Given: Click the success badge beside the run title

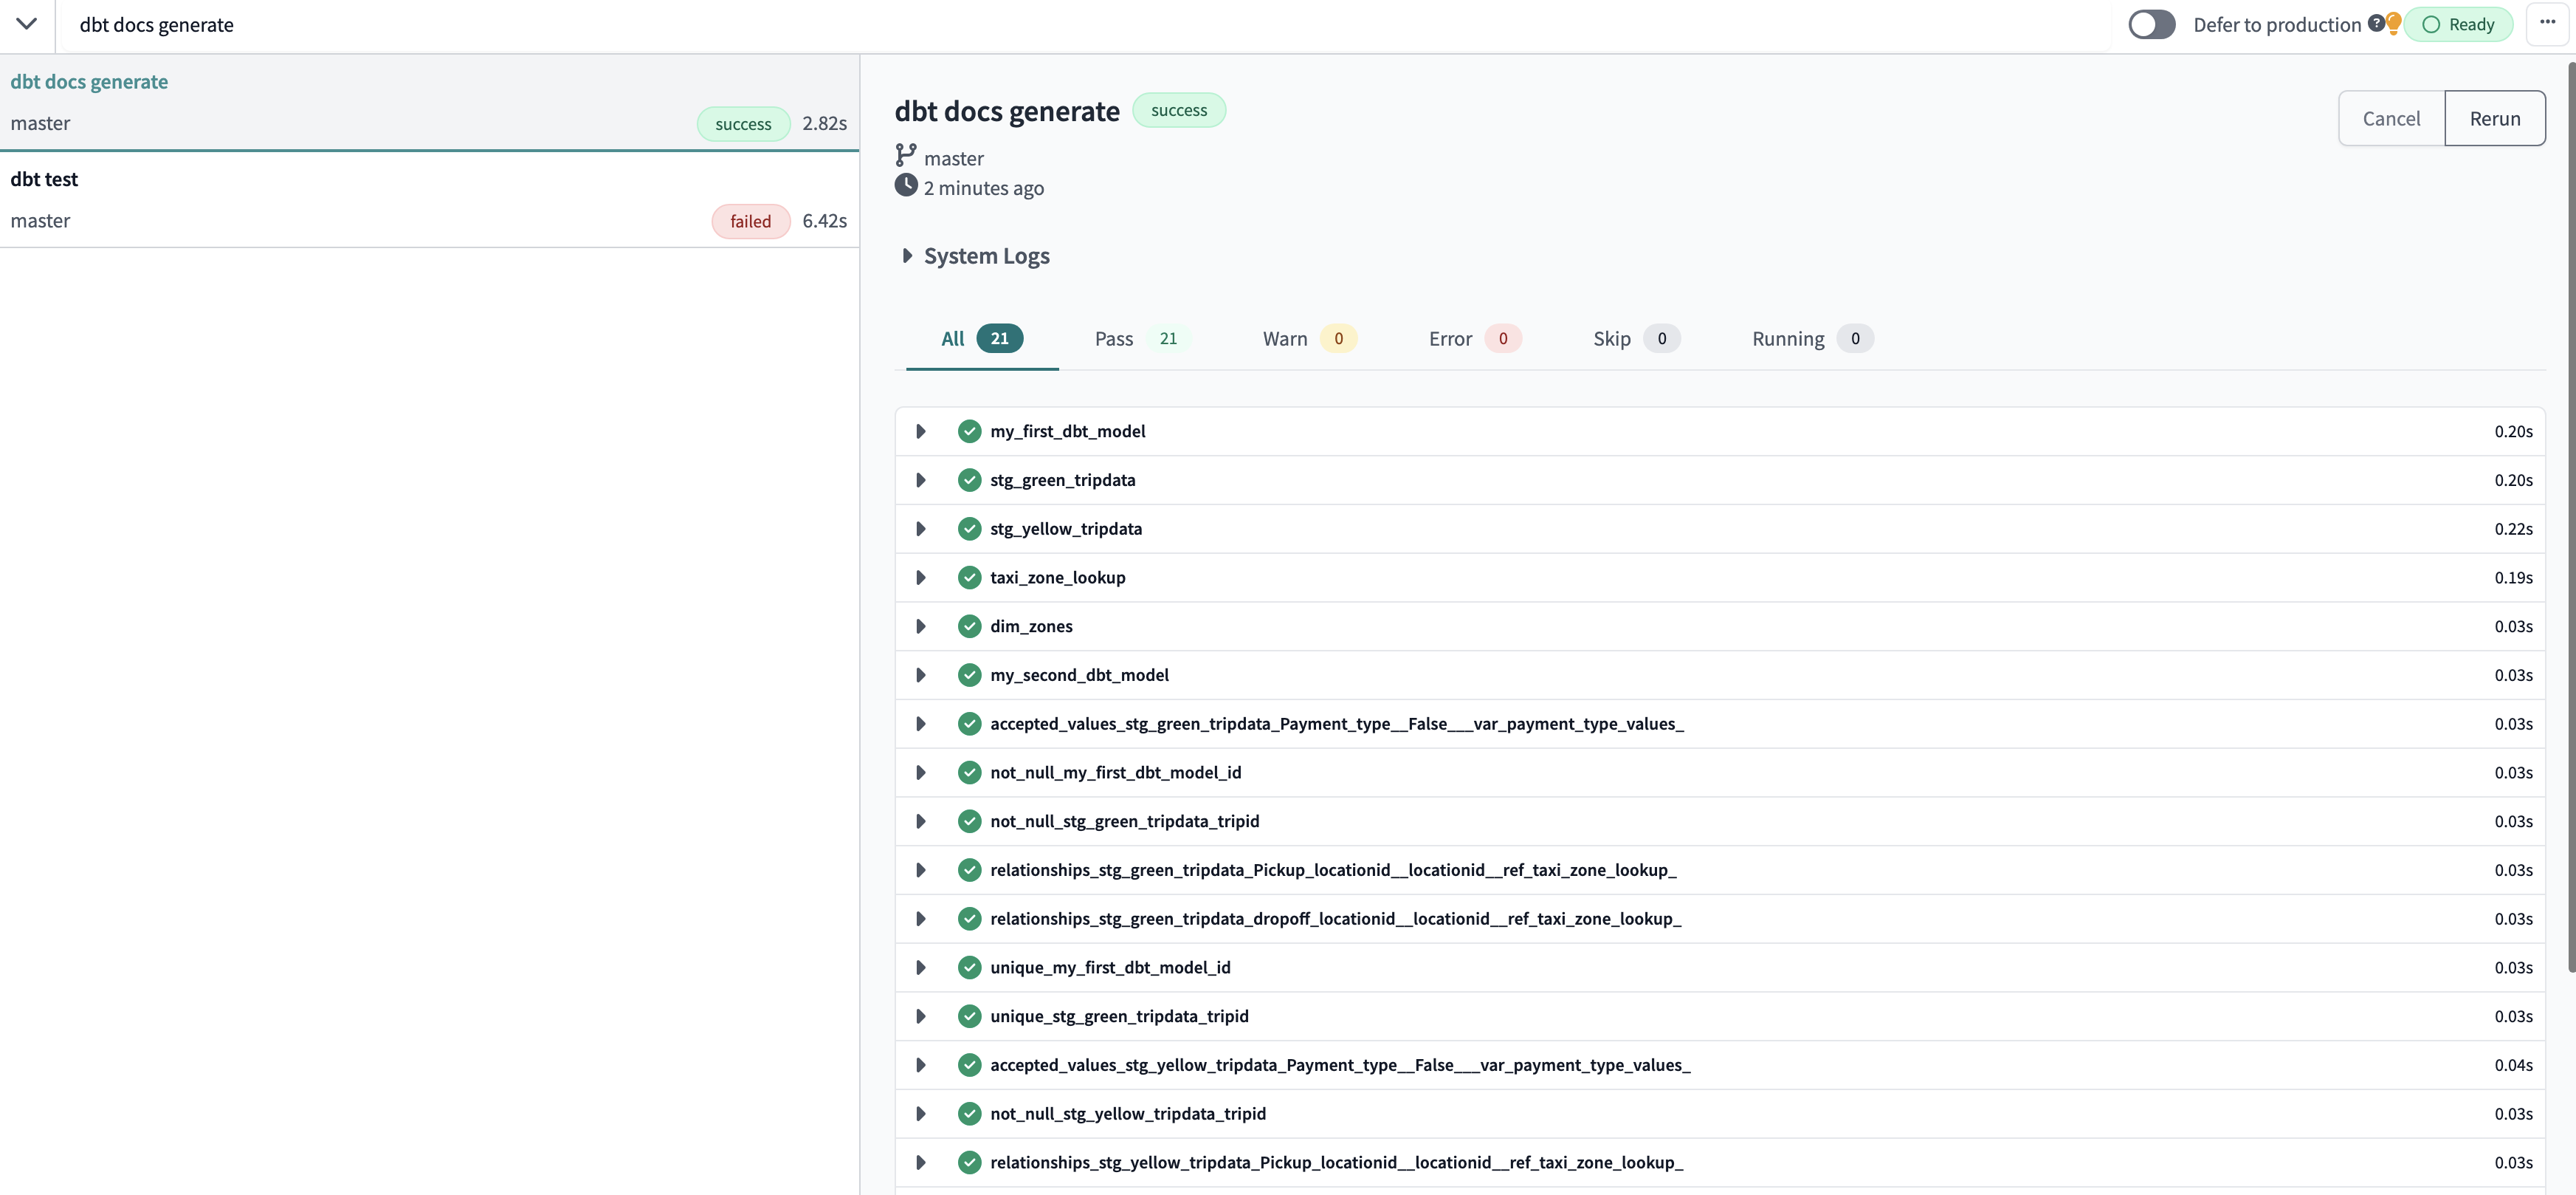Looking at the screenshot, I should point(1178,110).
